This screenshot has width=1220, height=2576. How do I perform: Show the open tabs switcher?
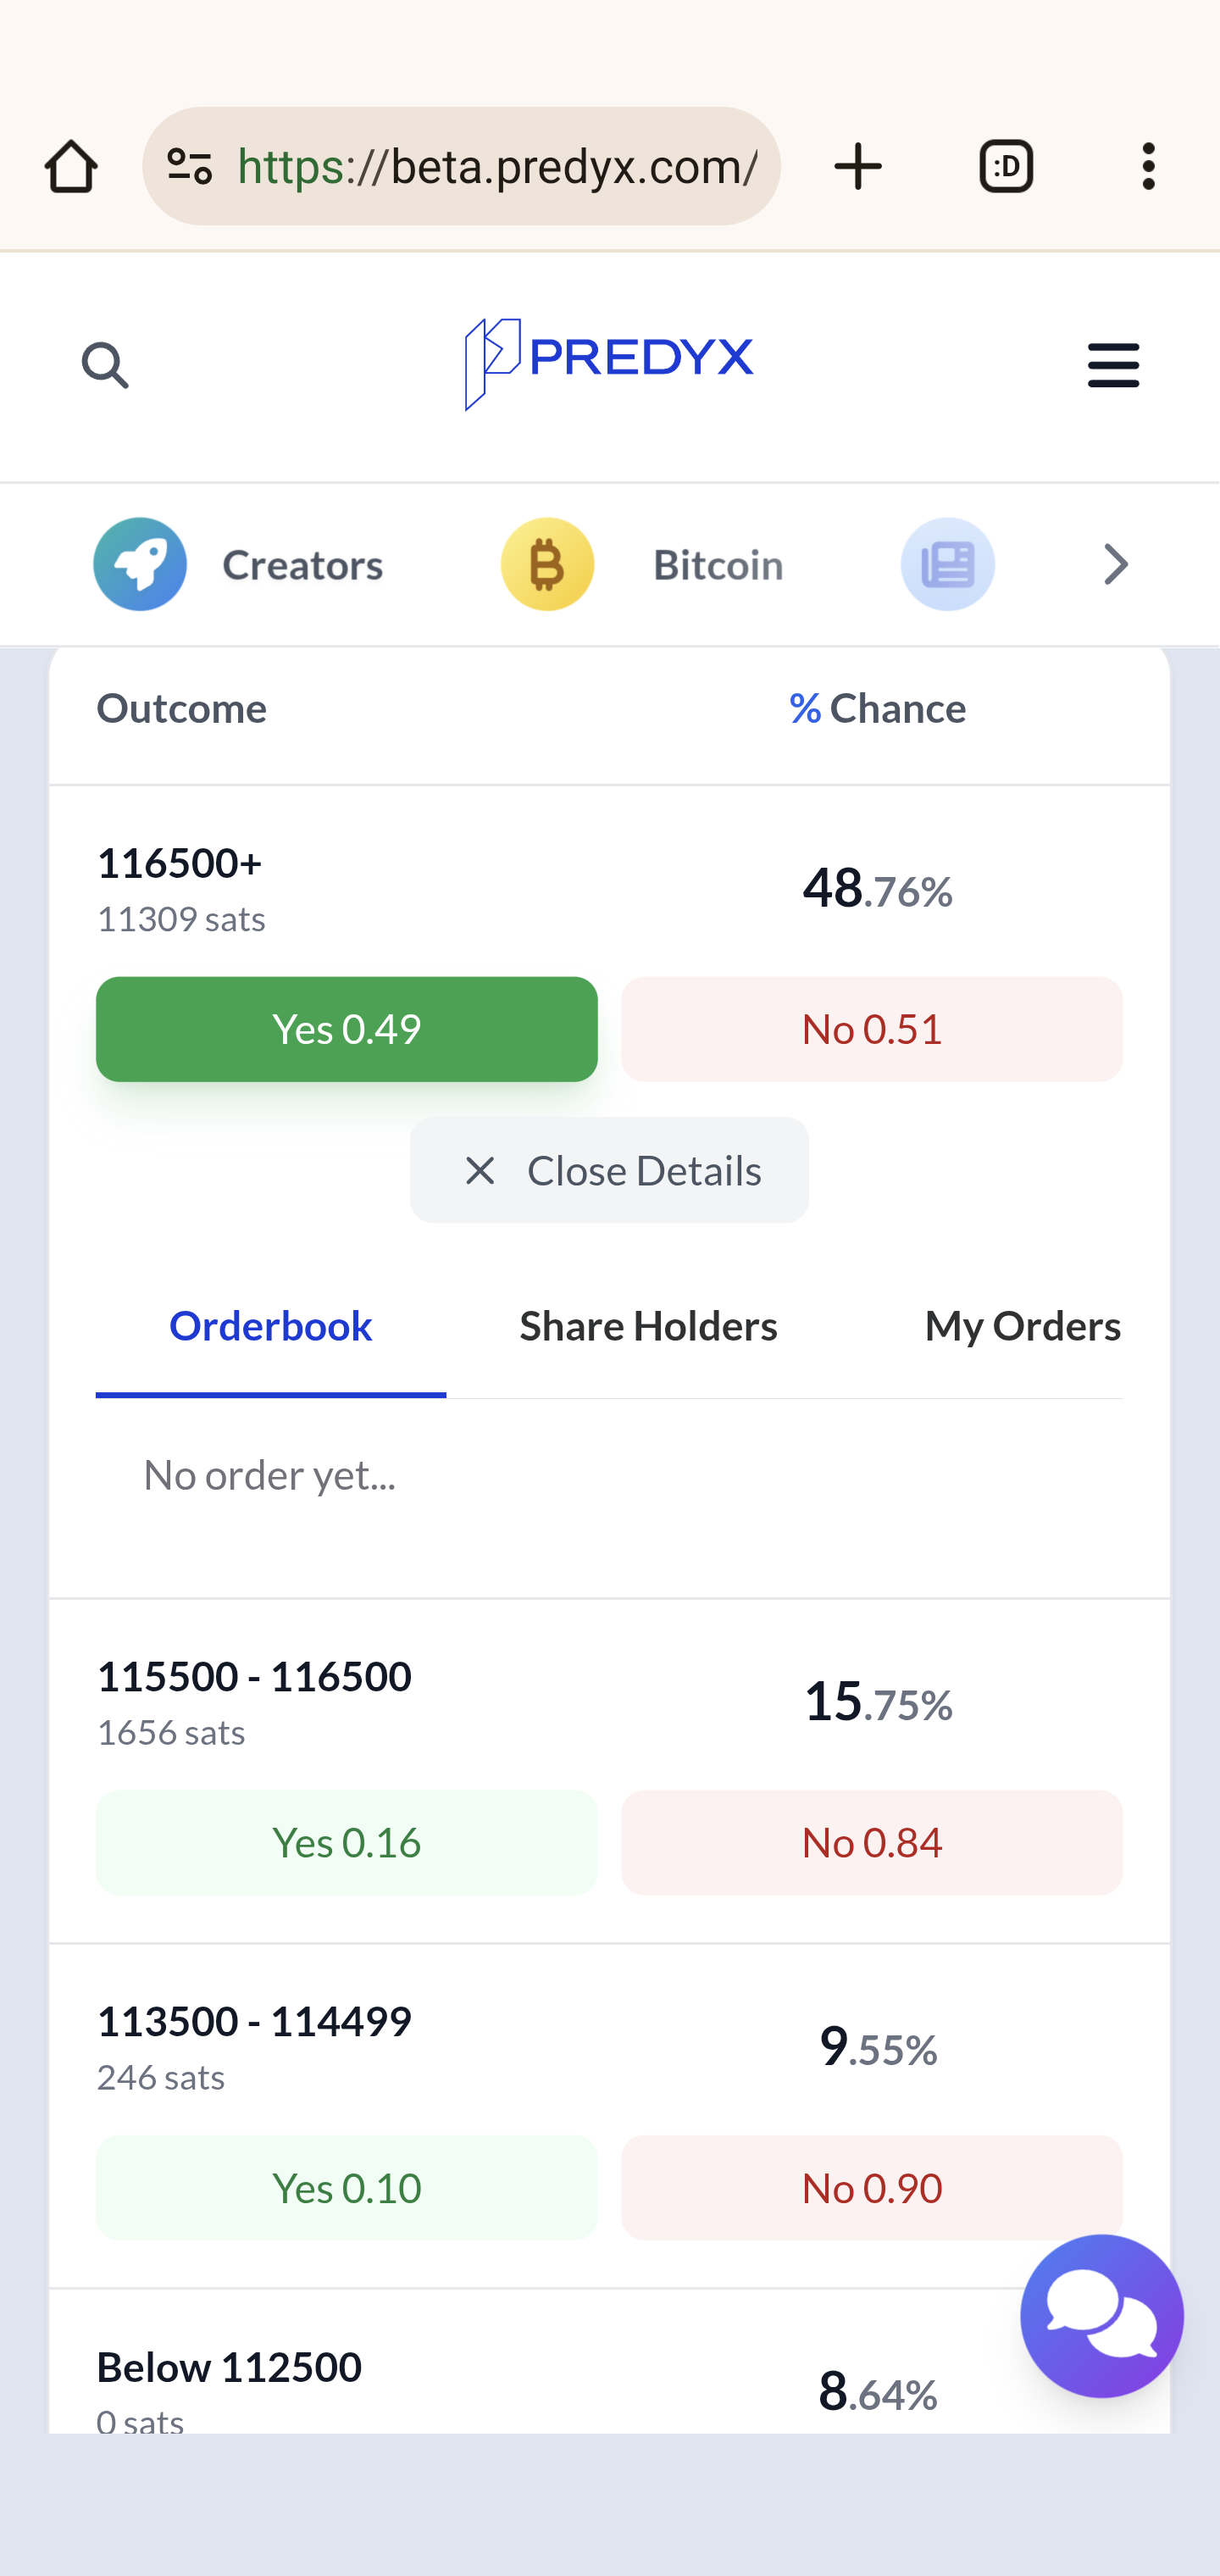pos(1006,166)
